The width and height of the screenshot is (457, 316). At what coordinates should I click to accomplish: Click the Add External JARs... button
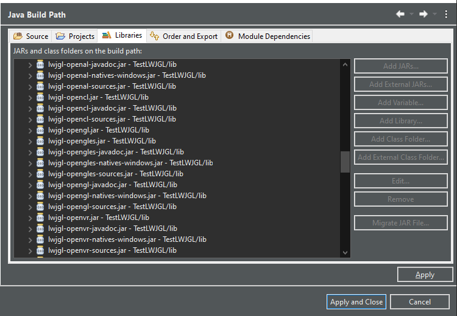point(401,84)
